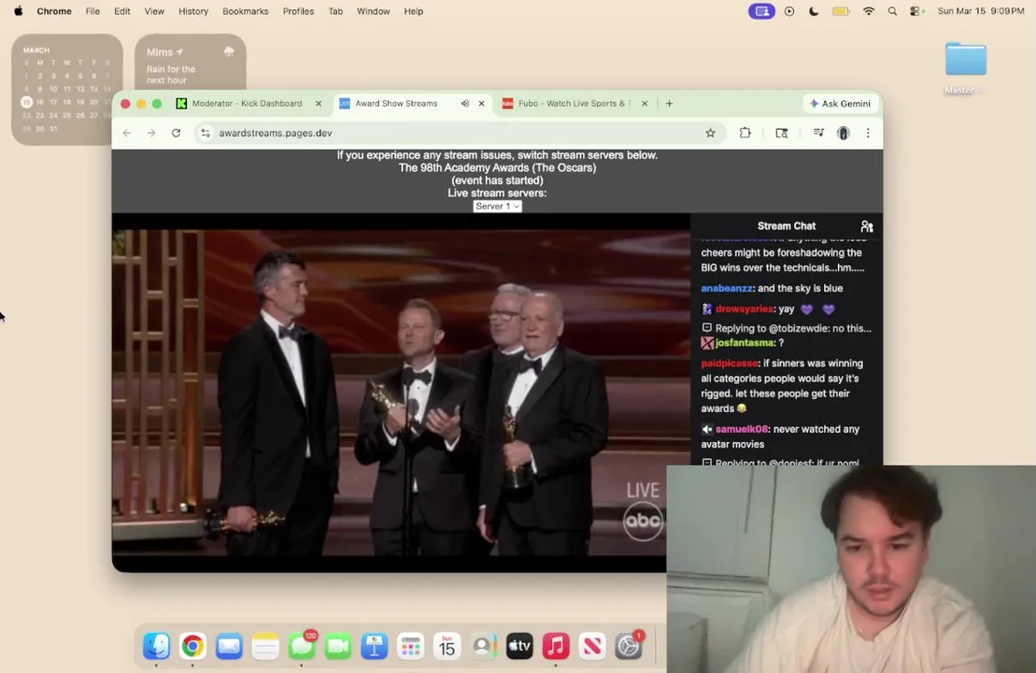Open media controls music-note icon
The image size is (1036, 673).
(x=818, y=133)
